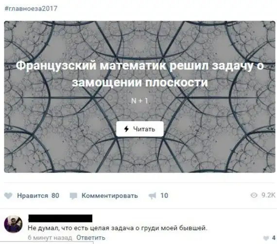
Task: Open the commenter's avatar picture
Action: click(13, 224)
